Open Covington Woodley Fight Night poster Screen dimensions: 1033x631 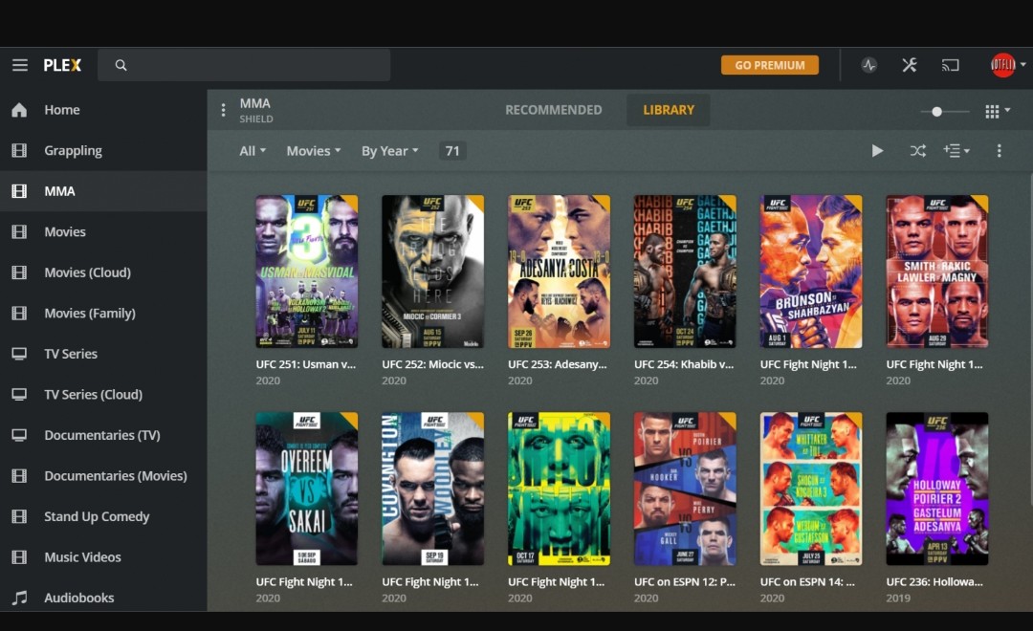click(x=433, y=489)
